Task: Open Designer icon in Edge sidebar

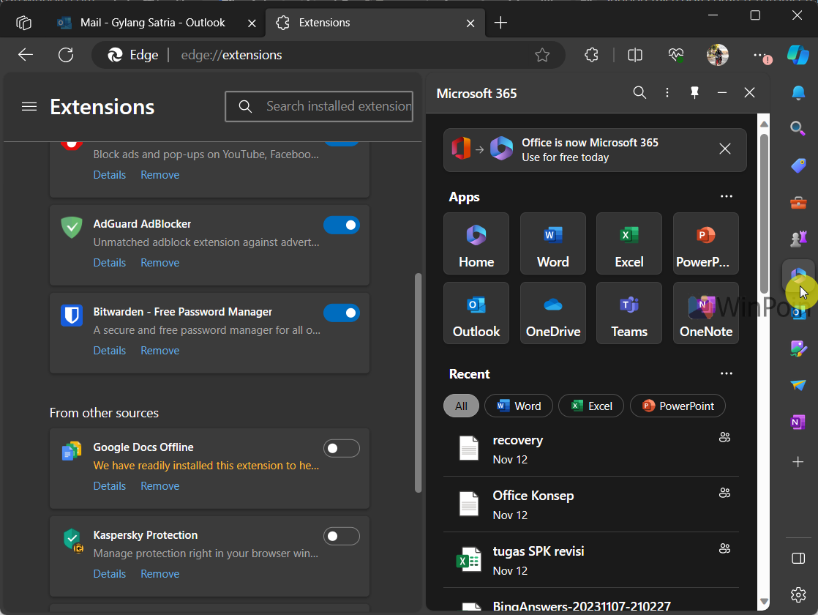Action: [x=798, y=348]
